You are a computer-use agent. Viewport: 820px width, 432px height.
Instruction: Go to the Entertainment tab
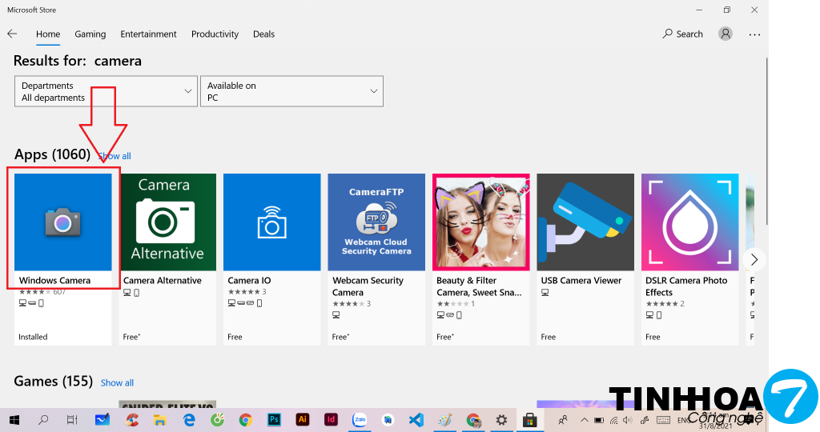[148, 34]
